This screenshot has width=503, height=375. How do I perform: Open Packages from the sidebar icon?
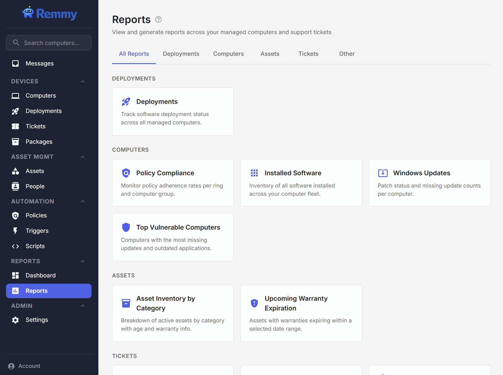(x=15, y=141)
